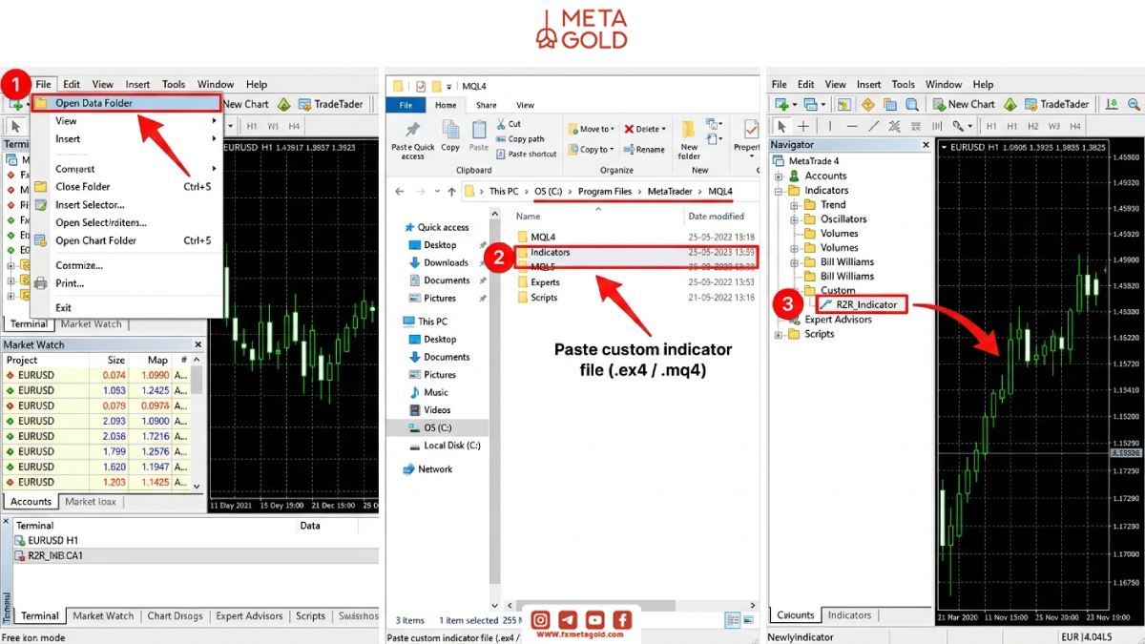Open the Indicators folder in Explorer
The image size is (1145, 644).
pos(551,252)
